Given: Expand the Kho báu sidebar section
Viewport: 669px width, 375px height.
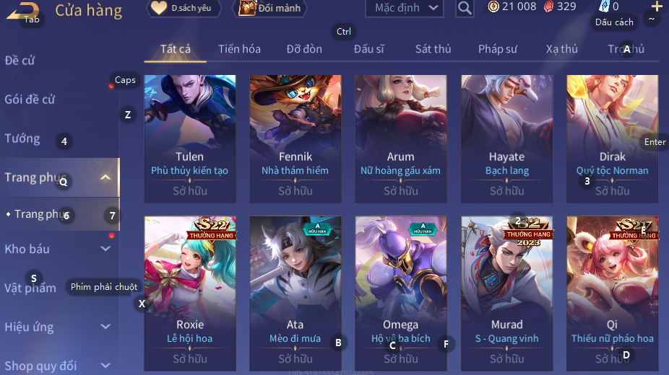Looking at the screenshot, I should 105,249.
